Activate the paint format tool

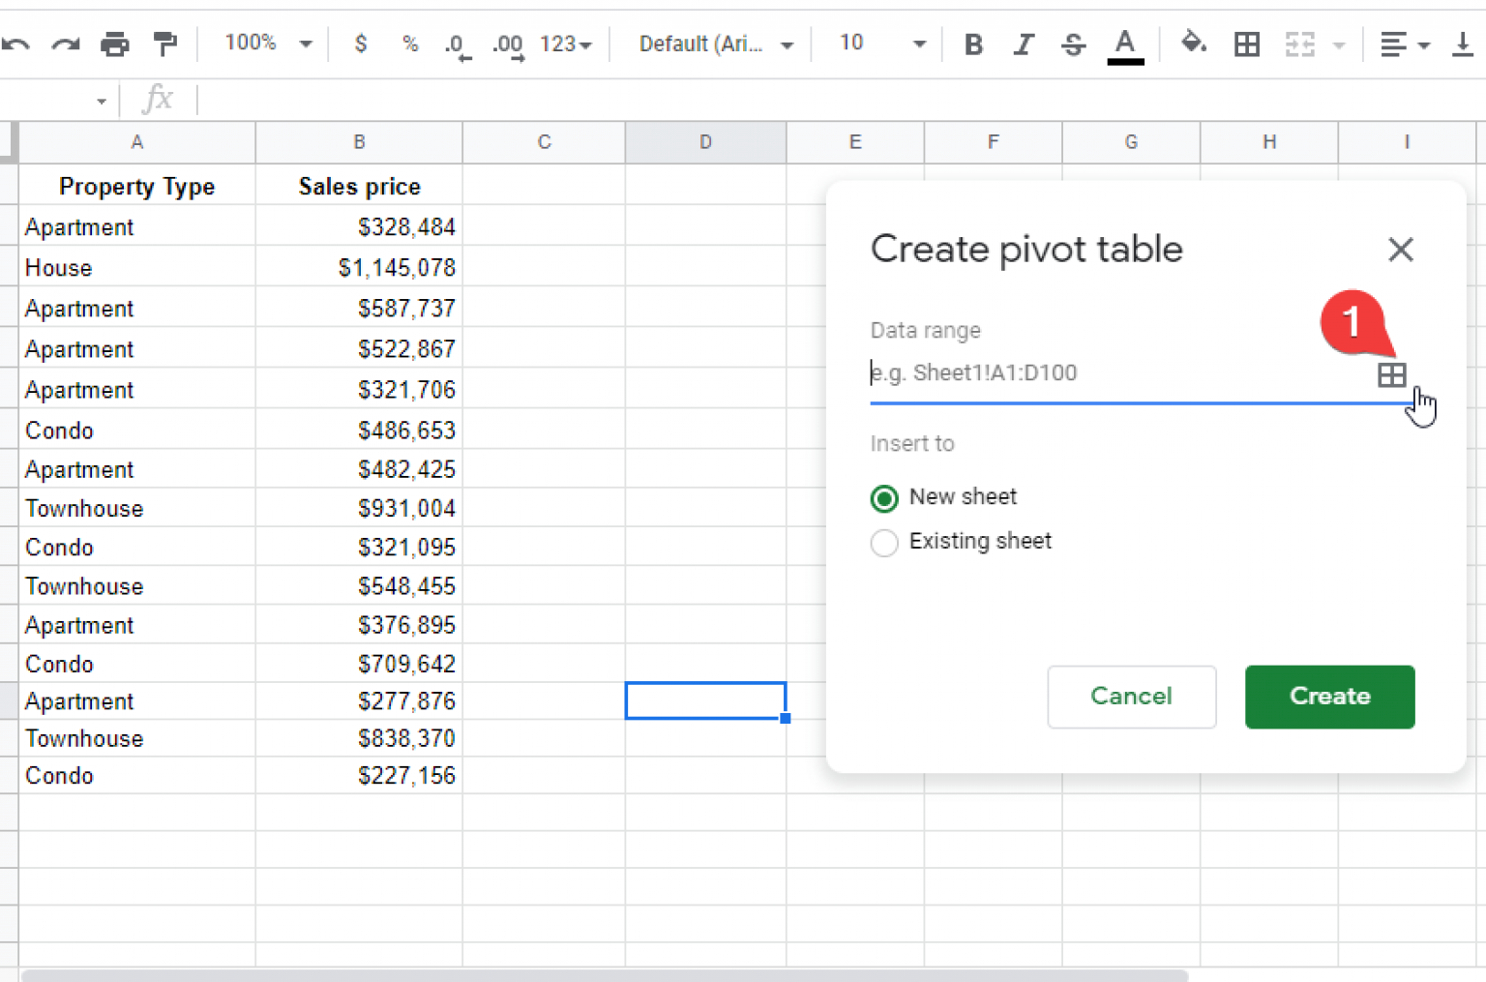coord(165,44)
